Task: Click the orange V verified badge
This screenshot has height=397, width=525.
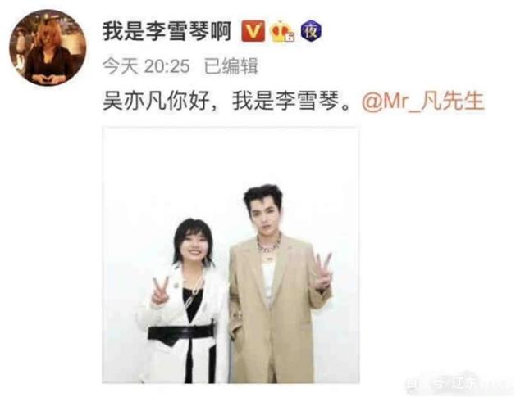Action: [253, 31]
